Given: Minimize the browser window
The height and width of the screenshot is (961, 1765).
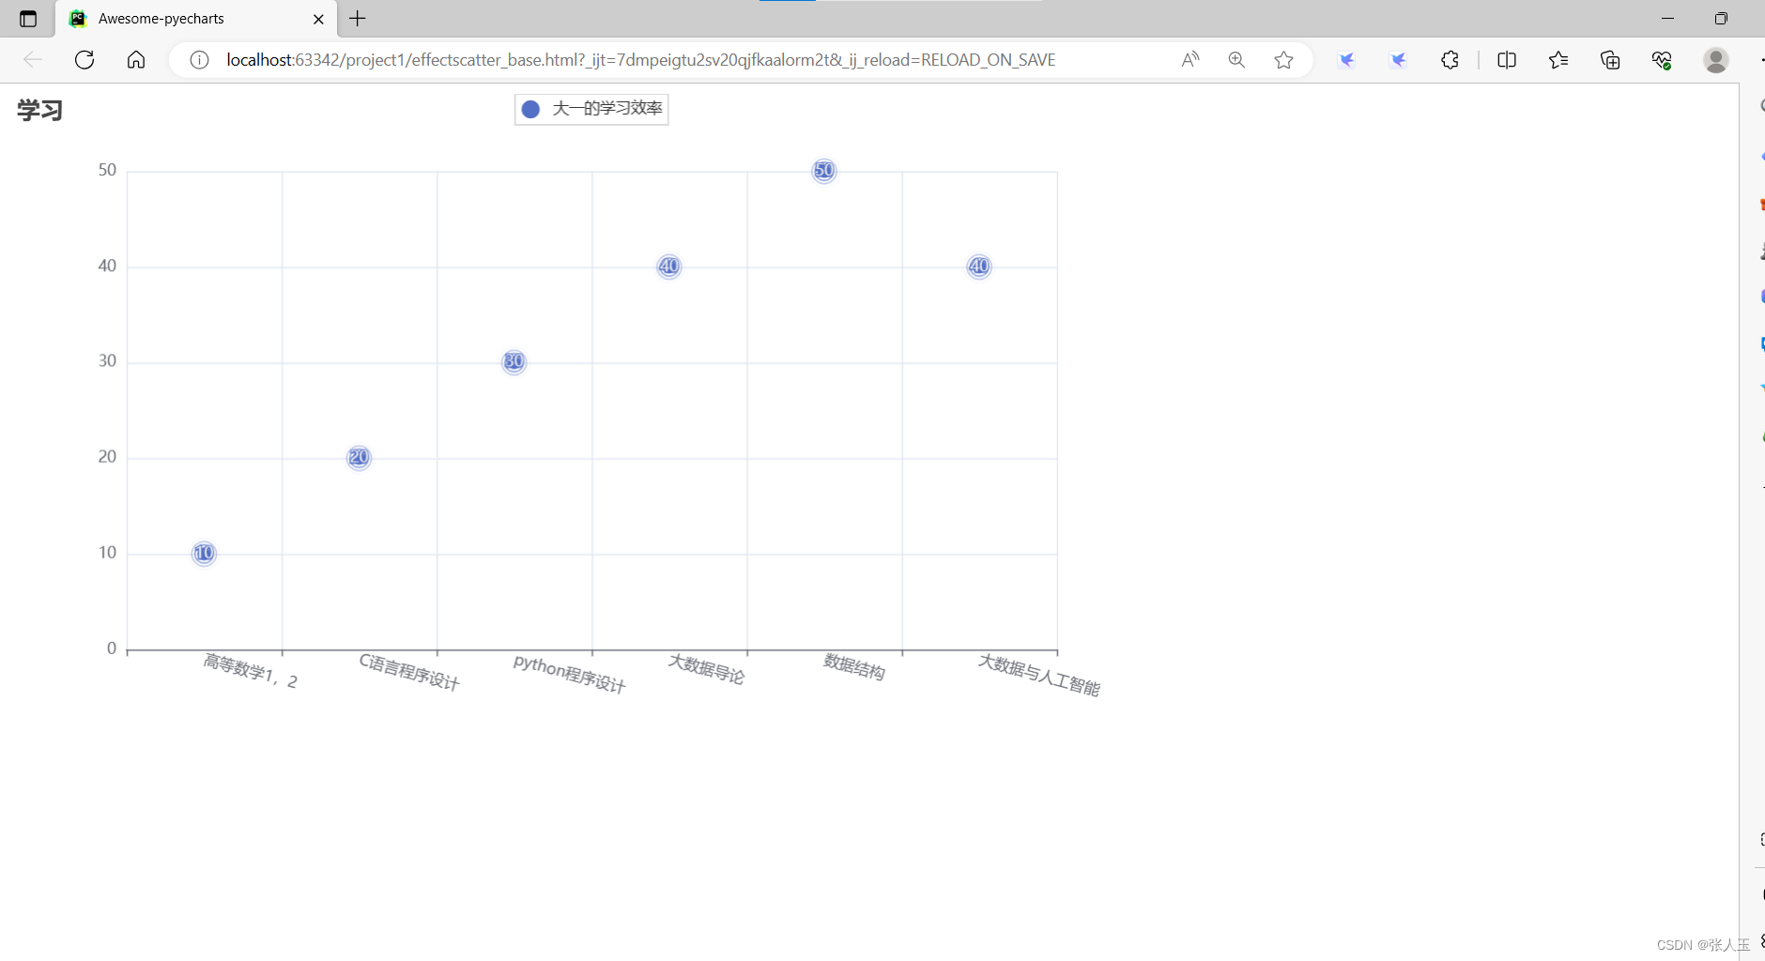Looking at the screenshot, I should (1667, 19).
